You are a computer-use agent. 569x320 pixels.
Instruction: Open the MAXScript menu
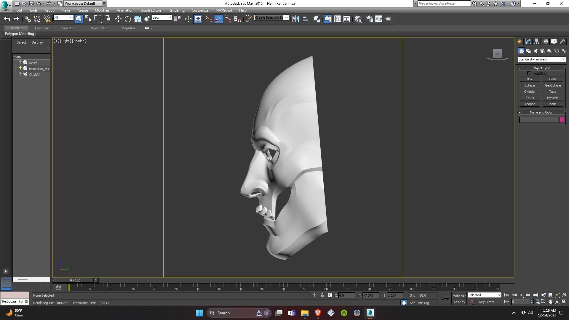coord(223,10)
